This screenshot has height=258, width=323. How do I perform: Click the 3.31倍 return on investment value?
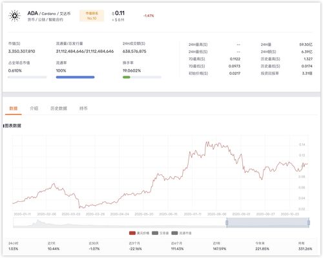307,74
